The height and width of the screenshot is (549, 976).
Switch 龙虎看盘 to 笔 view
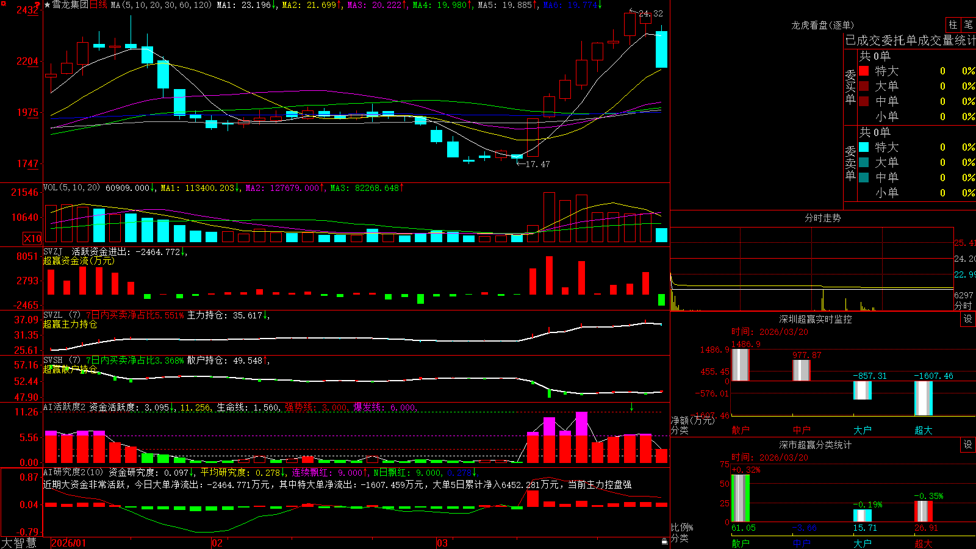(x=968, y=24)
